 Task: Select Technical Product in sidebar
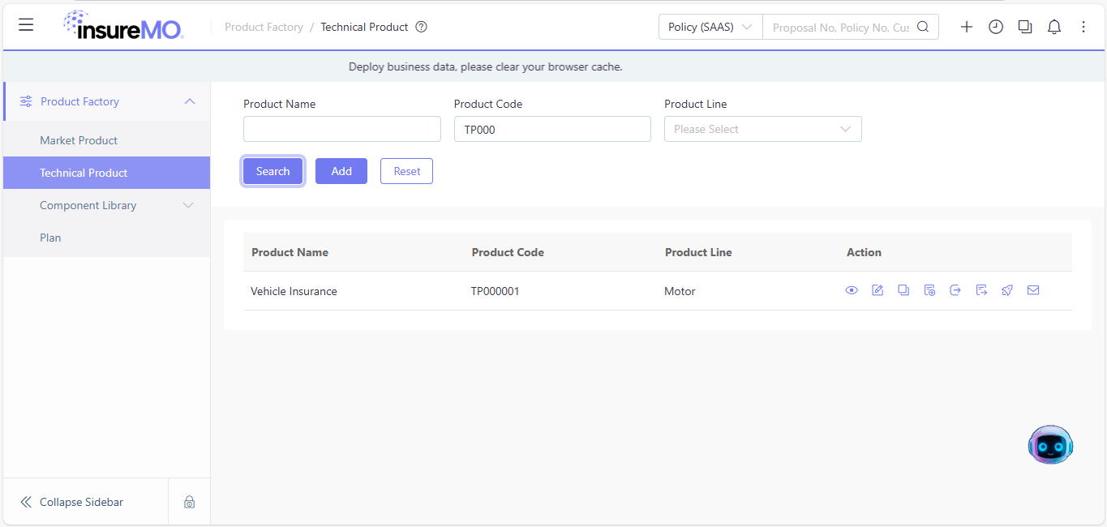pos(106,173)
